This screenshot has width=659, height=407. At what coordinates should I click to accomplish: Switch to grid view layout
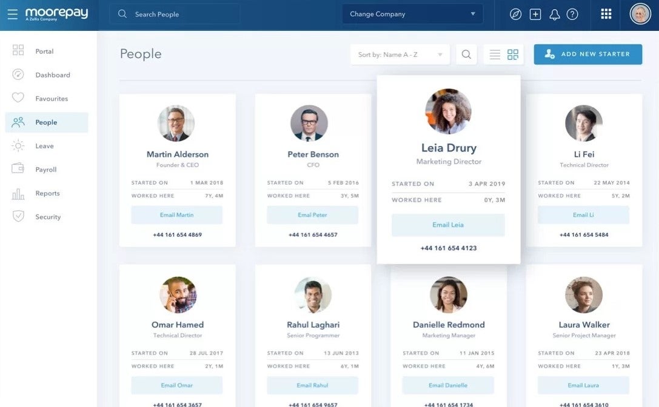(513, 55)
